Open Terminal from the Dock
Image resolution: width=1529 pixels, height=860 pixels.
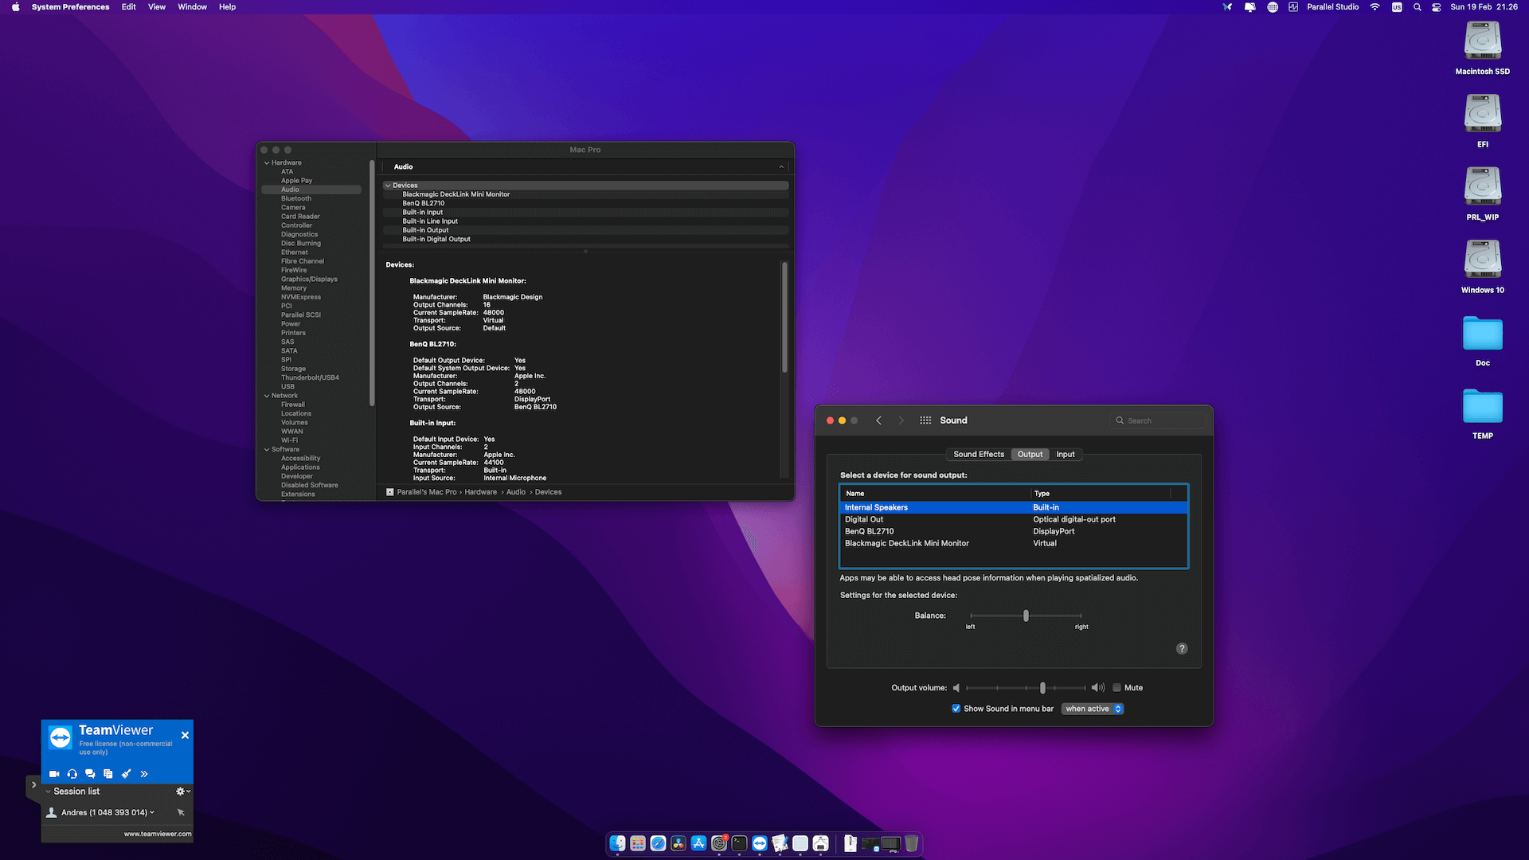click(x=739, y=843)
